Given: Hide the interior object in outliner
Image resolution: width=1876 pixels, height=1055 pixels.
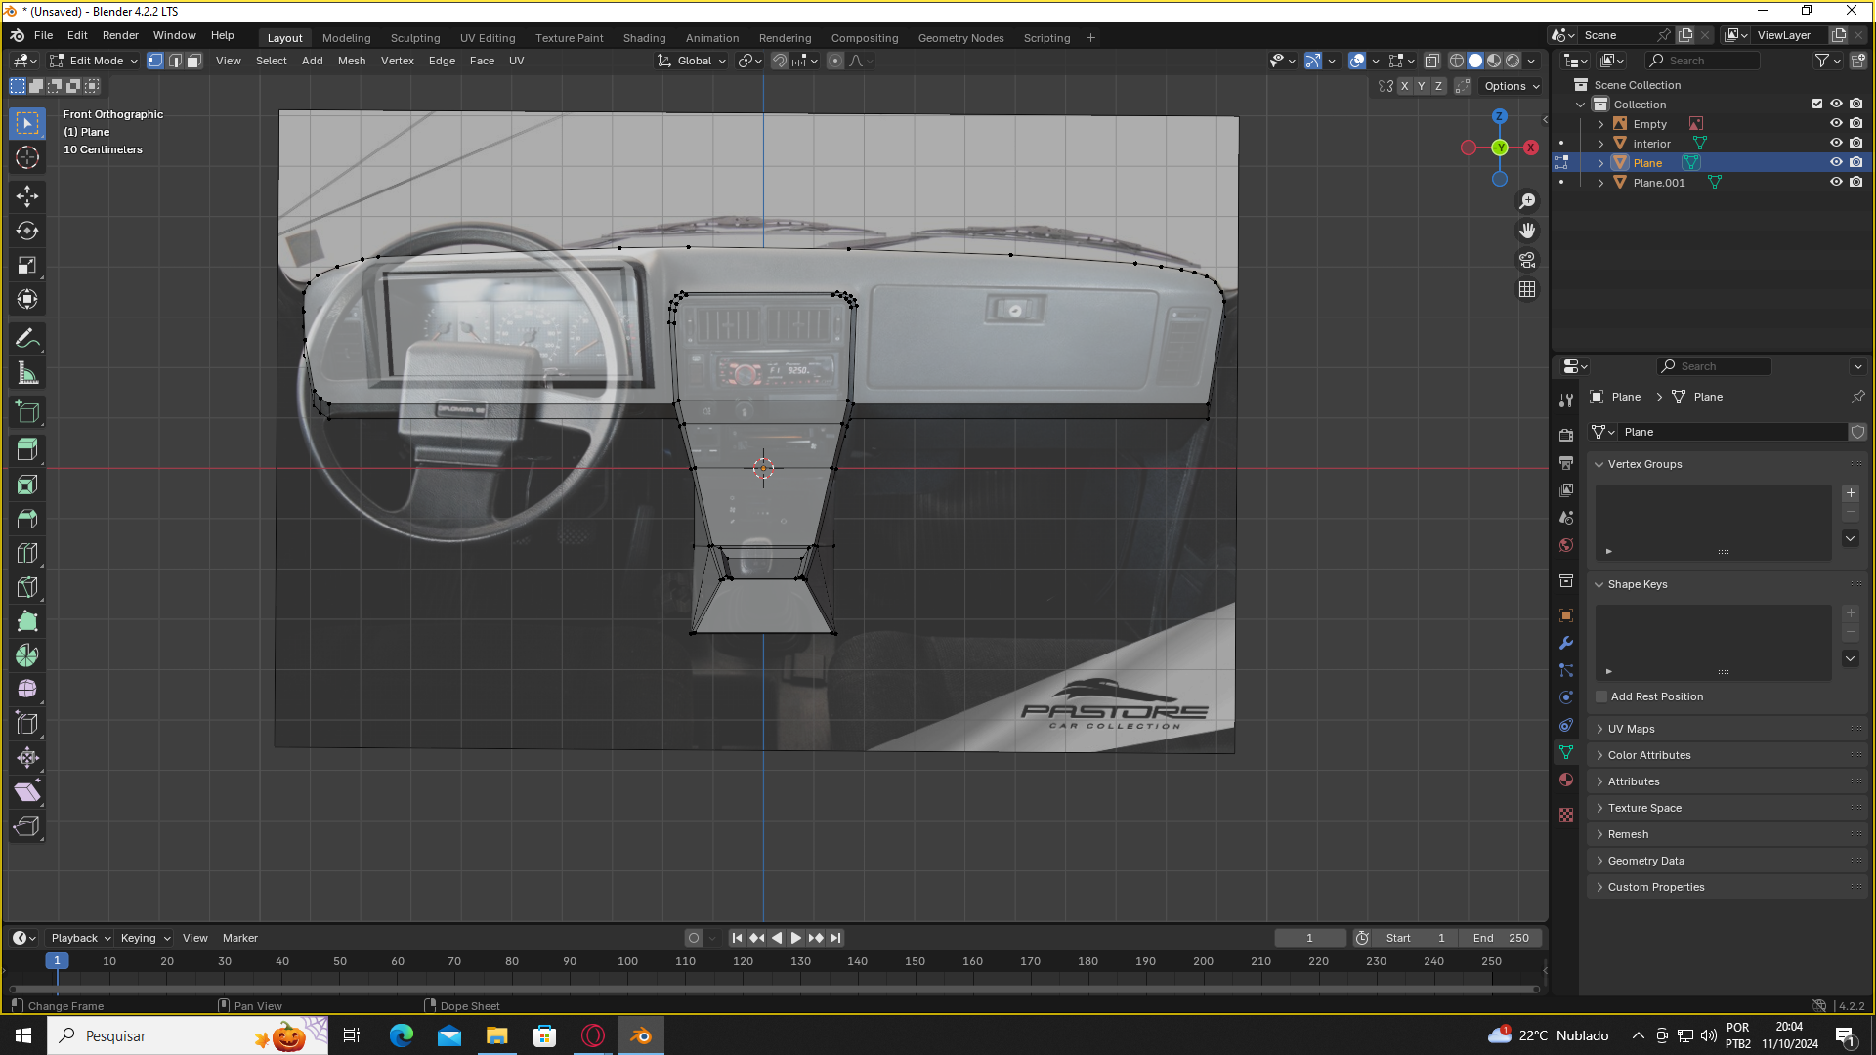Looking at the screenshot, I should [1836, 144].
